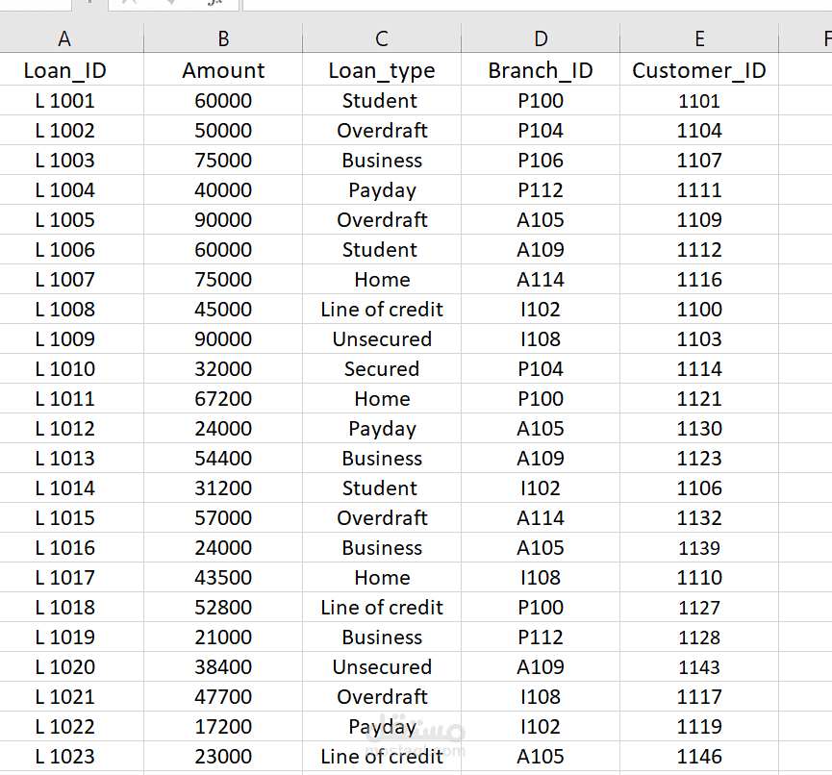
Task: Select column B header
Action: pyautogui.click(x=223, y=39)
